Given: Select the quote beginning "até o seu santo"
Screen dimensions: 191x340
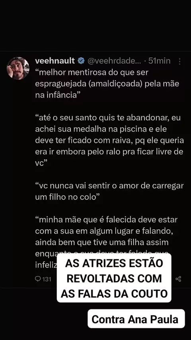Looking at the screenshot, I should [109, 140].
